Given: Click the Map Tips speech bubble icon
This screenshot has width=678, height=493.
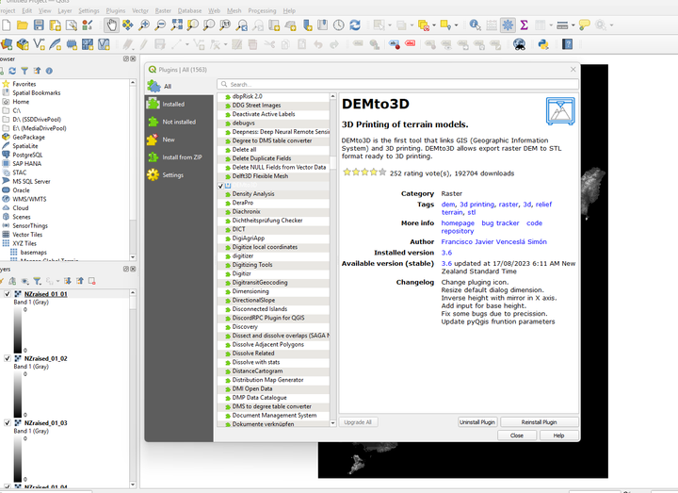Looking at the screenshot, I should point(584,25).
